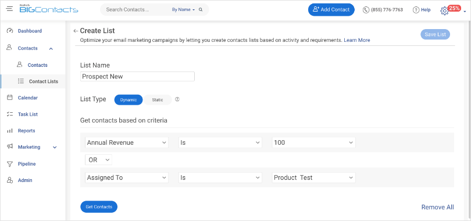
Task: Expand the Marketing sidebar chevron
Action: click(x=55, y=148)
